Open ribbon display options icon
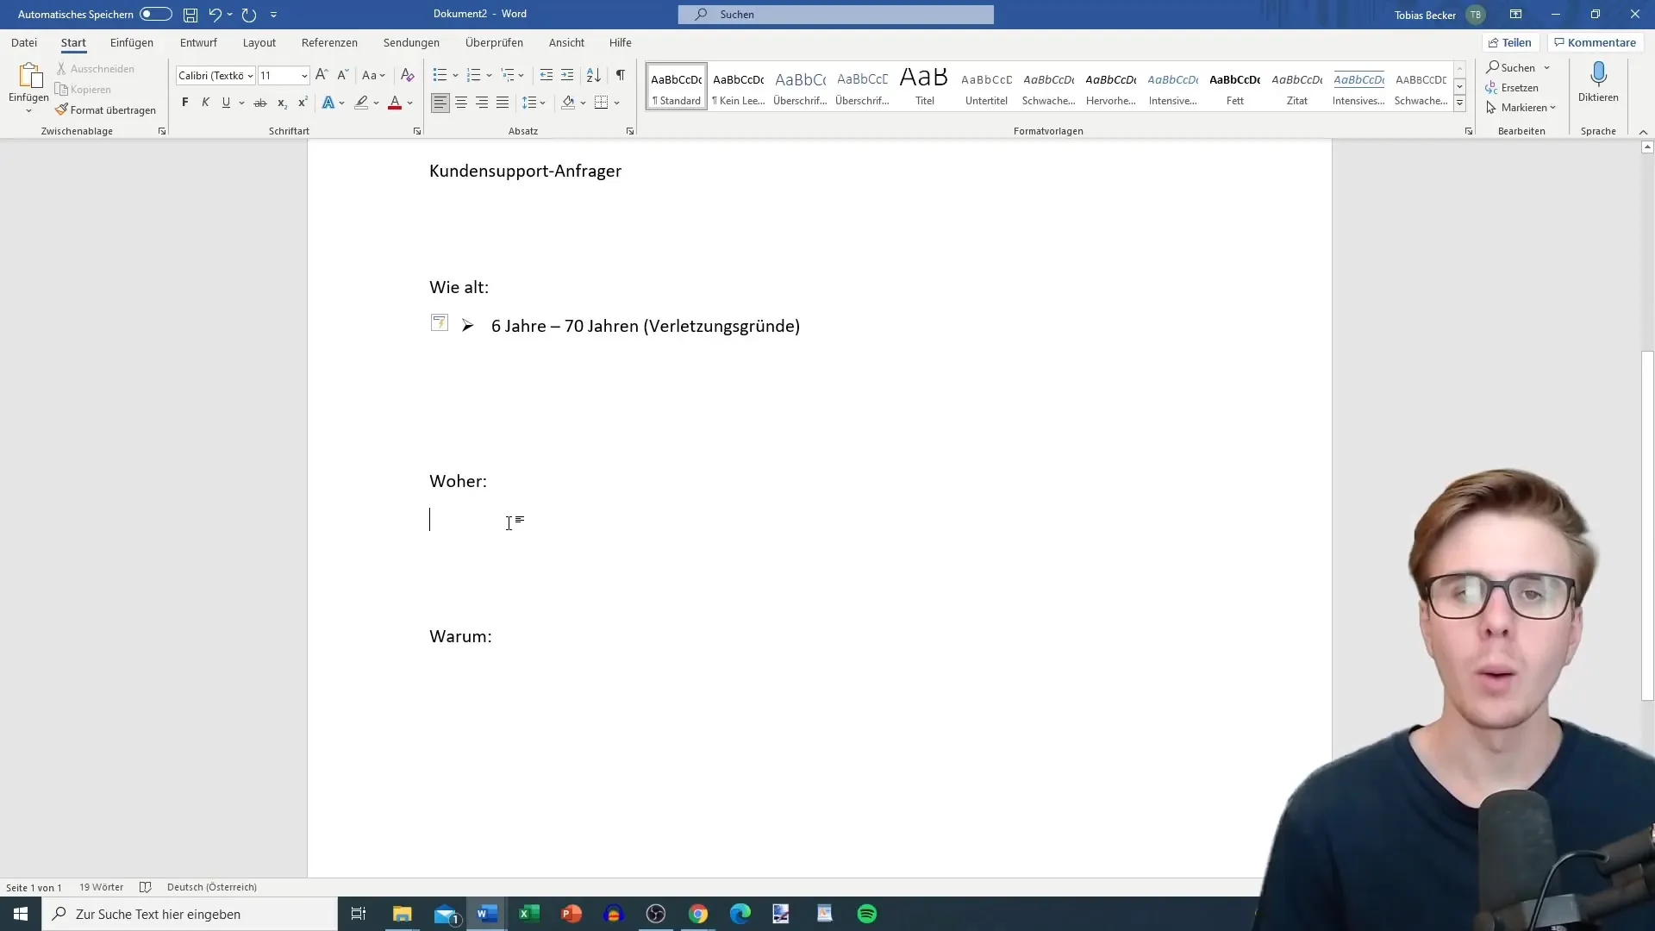The width and height of the screenshot is (1655, 931). click(1515, 14)
